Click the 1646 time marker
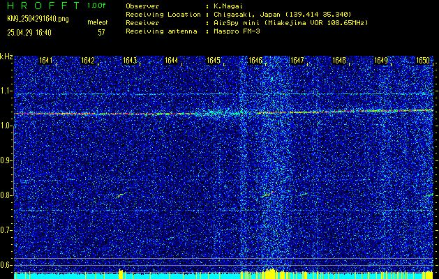 pos(255,61)
